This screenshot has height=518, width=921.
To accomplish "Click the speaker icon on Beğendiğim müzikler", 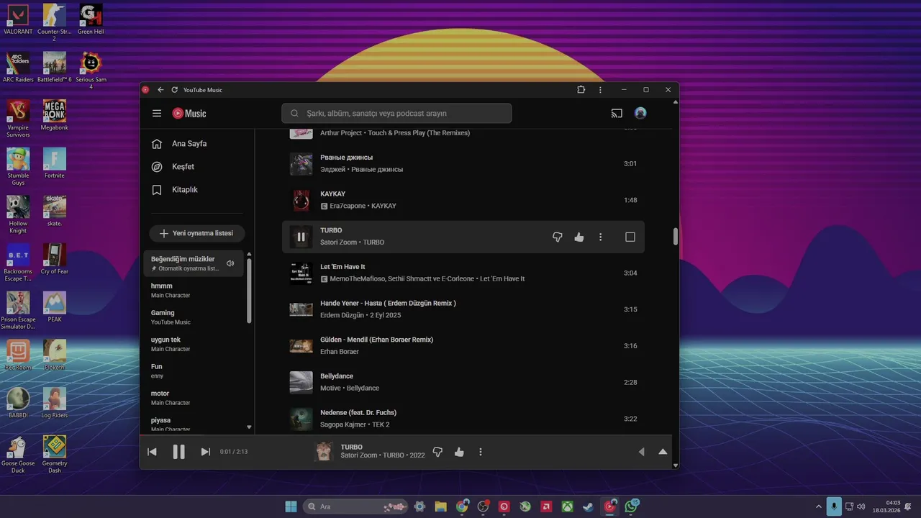I will (230, 263).
